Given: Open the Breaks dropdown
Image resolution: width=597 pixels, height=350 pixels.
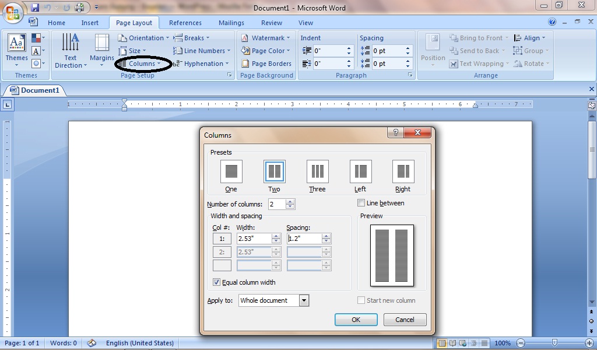Looking at the screenshot, I should pyautogui.click(x=191, y=38).
